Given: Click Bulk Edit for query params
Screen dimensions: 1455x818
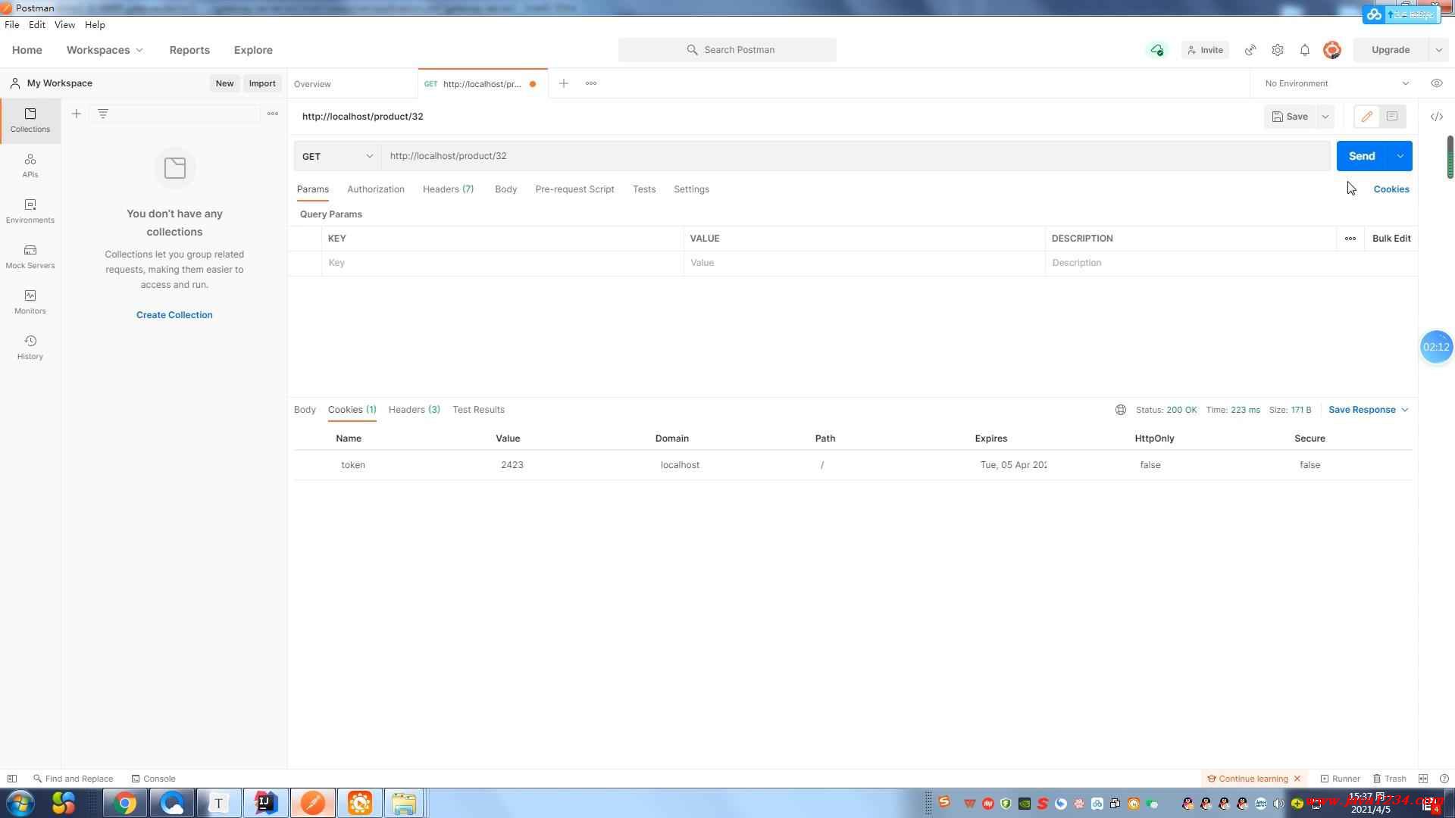Looking at the screenshot, I should coord(1391,239).
